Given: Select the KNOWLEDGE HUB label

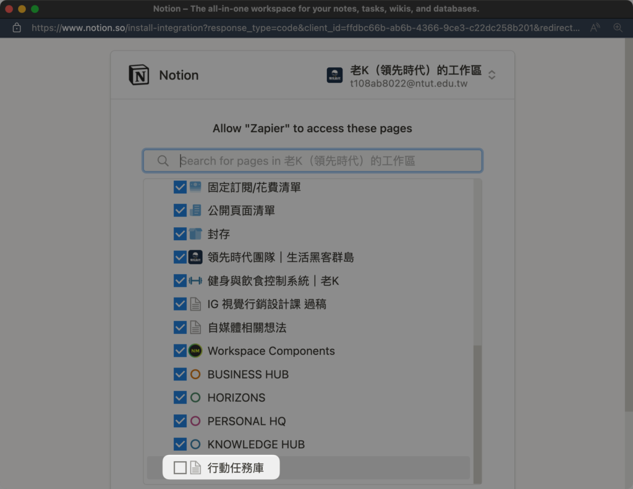Looking at the screenshot, I should pyautogui.click(x=256, y=445).
